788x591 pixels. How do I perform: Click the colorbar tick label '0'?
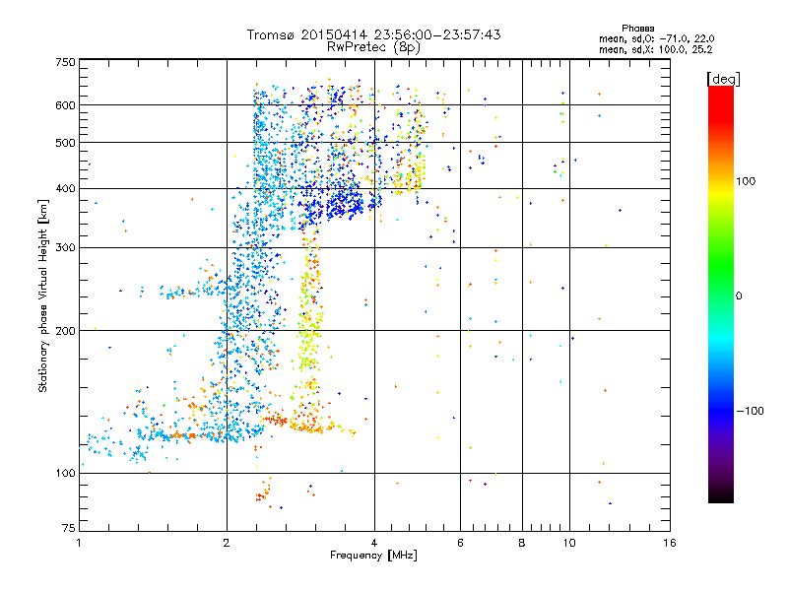pos(739,296)
